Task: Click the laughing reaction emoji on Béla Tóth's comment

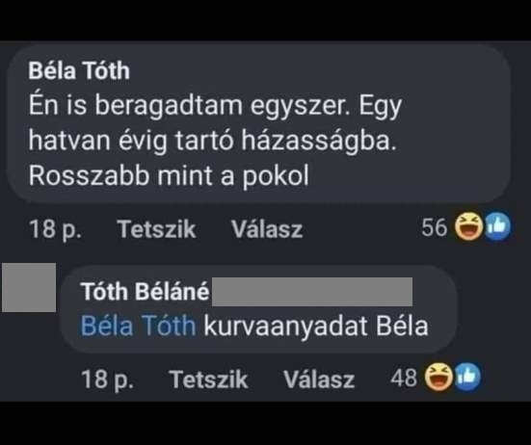Action: tap(469, 226)
